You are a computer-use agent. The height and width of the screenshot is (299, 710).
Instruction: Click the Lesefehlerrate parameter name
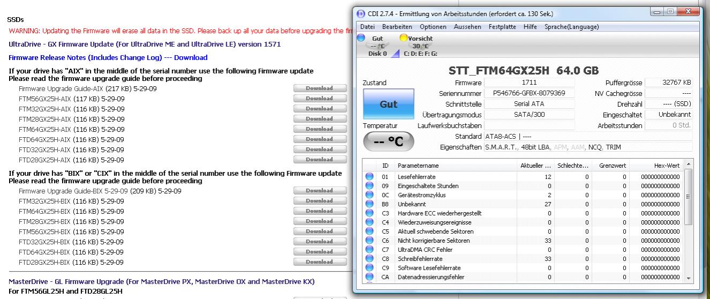coord(416,176)
